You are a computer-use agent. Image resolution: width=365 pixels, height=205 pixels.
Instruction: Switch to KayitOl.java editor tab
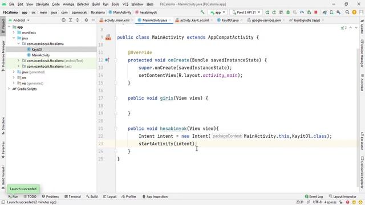[x=230, y=20]
